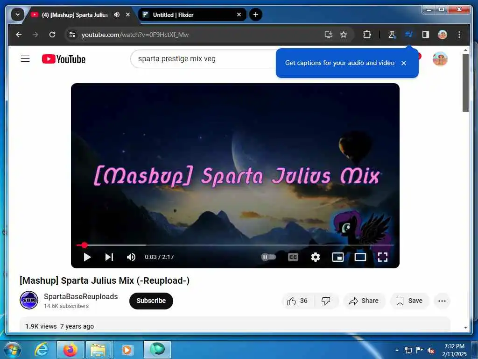
Task: Subscribe to SpartaBaseReuploads
Action: (x=151, y=301)
